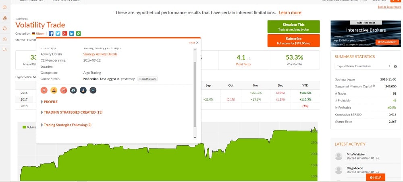Share via Google Plus icon

pos(64,33)
